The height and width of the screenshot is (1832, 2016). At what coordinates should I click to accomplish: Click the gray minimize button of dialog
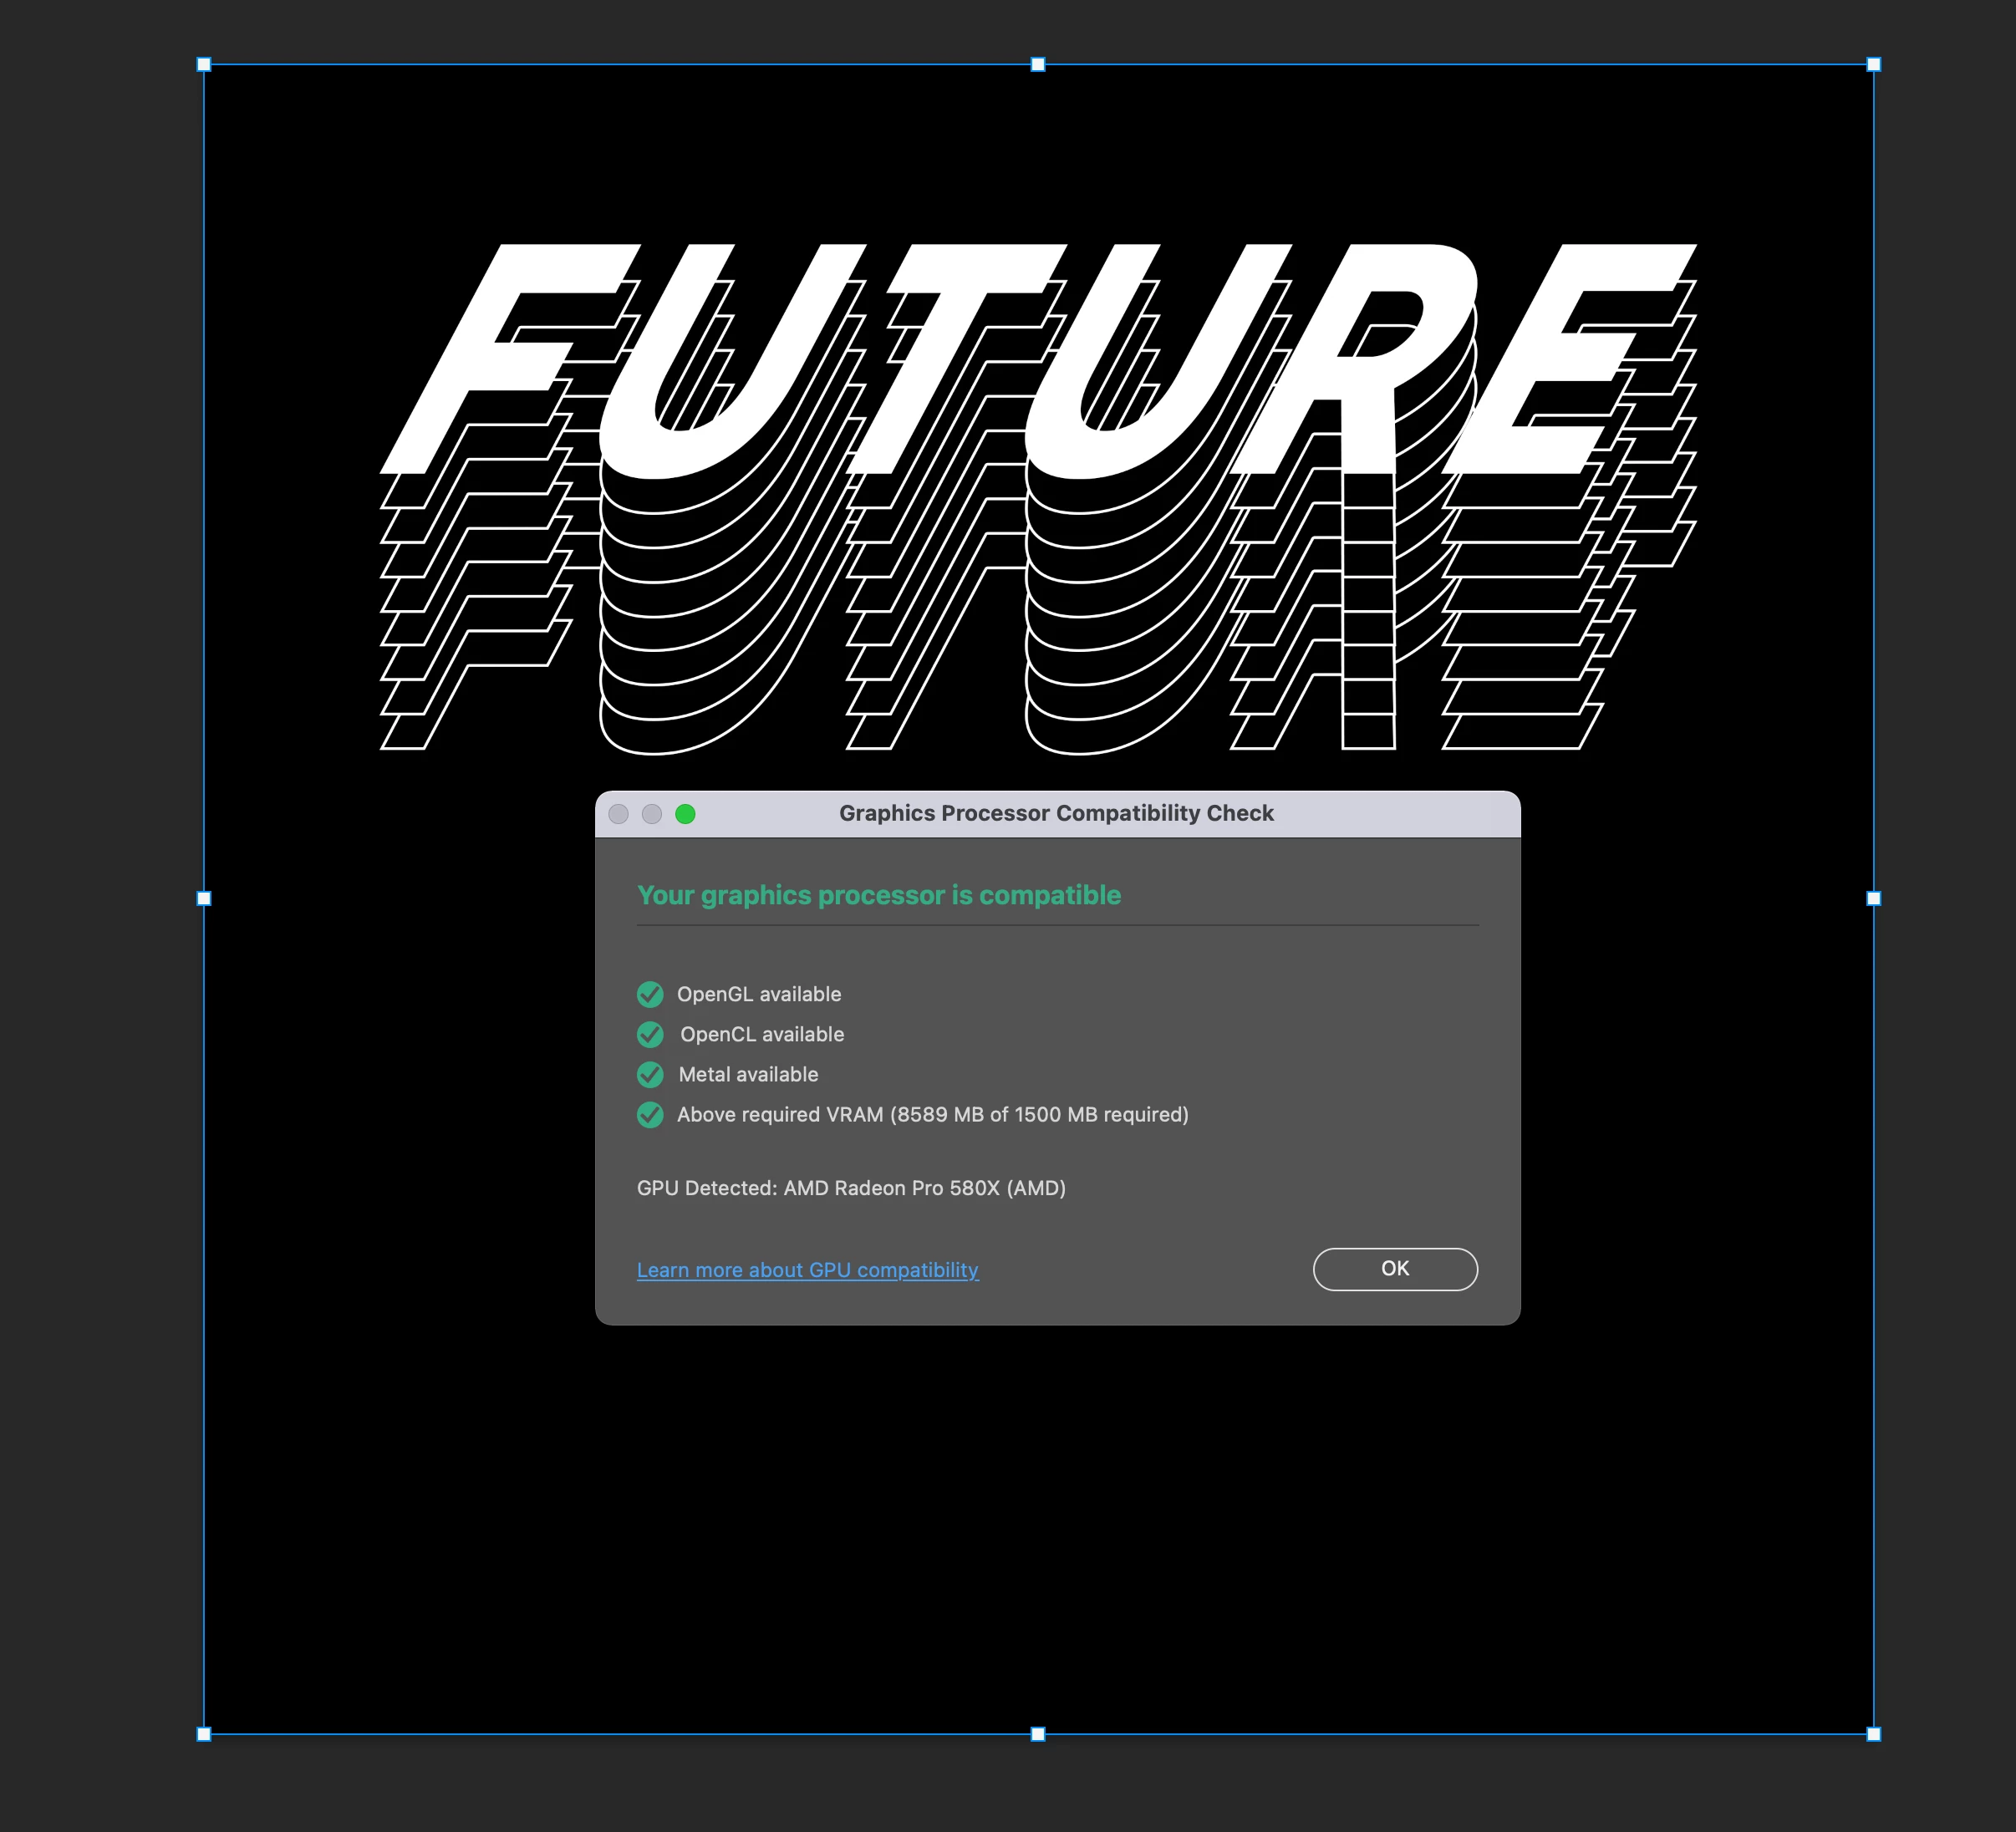click(652, 814)
